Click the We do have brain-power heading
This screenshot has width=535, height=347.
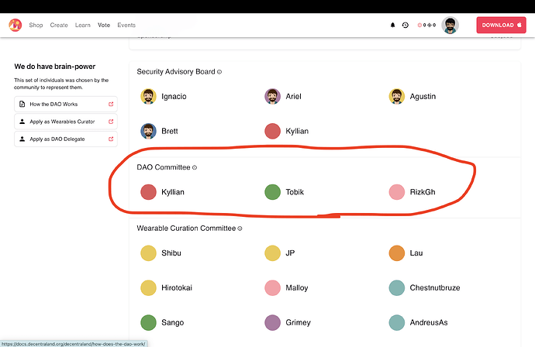pyautogui.click(x=55, y=67)
